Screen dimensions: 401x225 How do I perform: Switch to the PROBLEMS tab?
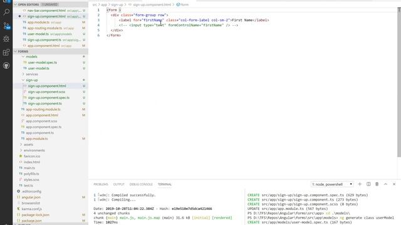[x=101, y=184]
